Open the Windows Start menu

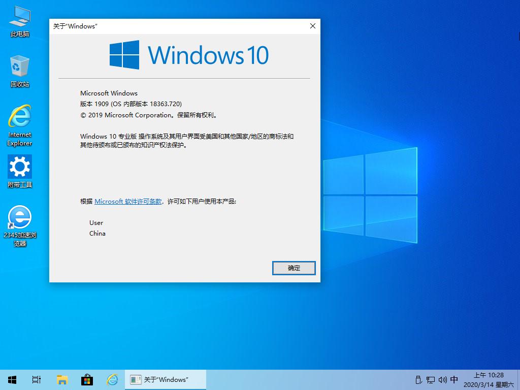tap(12, 380)
